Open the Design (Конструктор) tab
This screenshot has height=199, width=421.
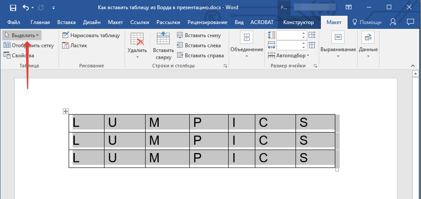click(x=299, y=22)
